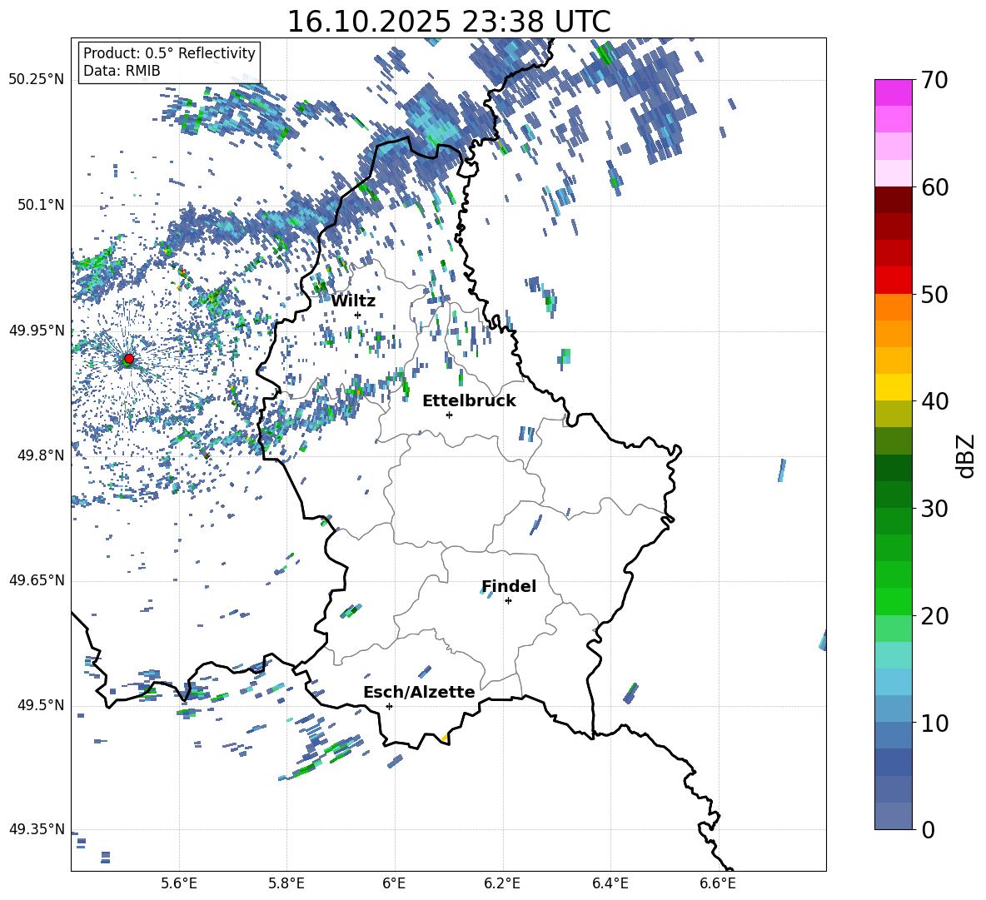Click the red radar site marker

(128, 359)
